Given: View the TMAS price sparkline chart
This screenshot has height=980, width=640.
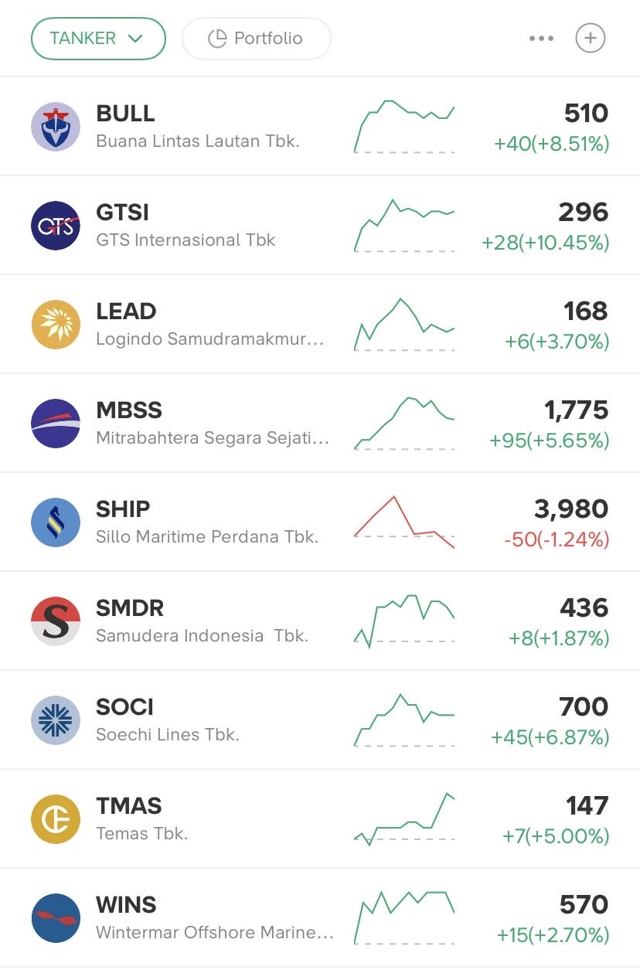Looking at the screenshot, I should click(404, 819).
